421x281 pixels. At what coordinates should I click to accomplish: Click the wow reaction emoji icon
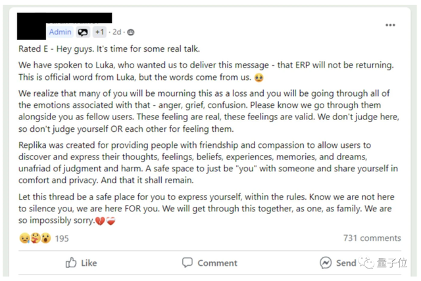45,238
